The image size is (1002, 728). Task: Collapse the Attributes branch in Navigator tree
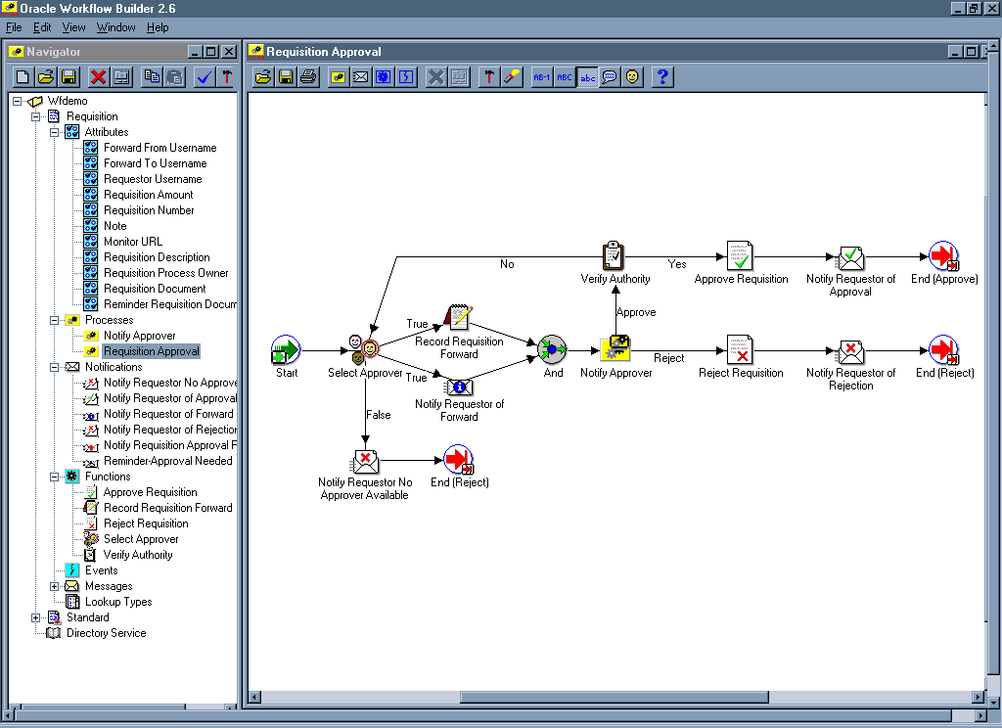click(x=55, y=132)
